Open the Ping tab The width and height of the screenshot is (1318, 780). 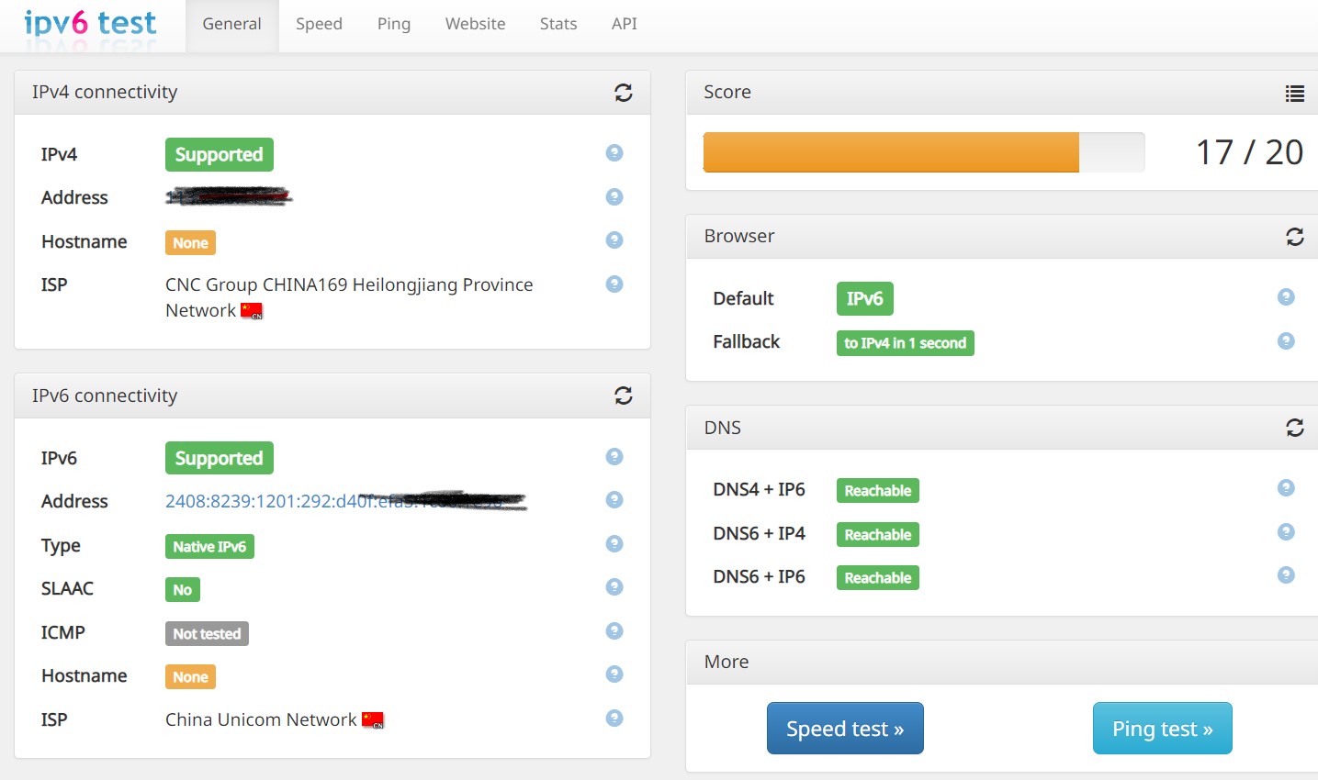pyautogui.click(x=393, y=25)
